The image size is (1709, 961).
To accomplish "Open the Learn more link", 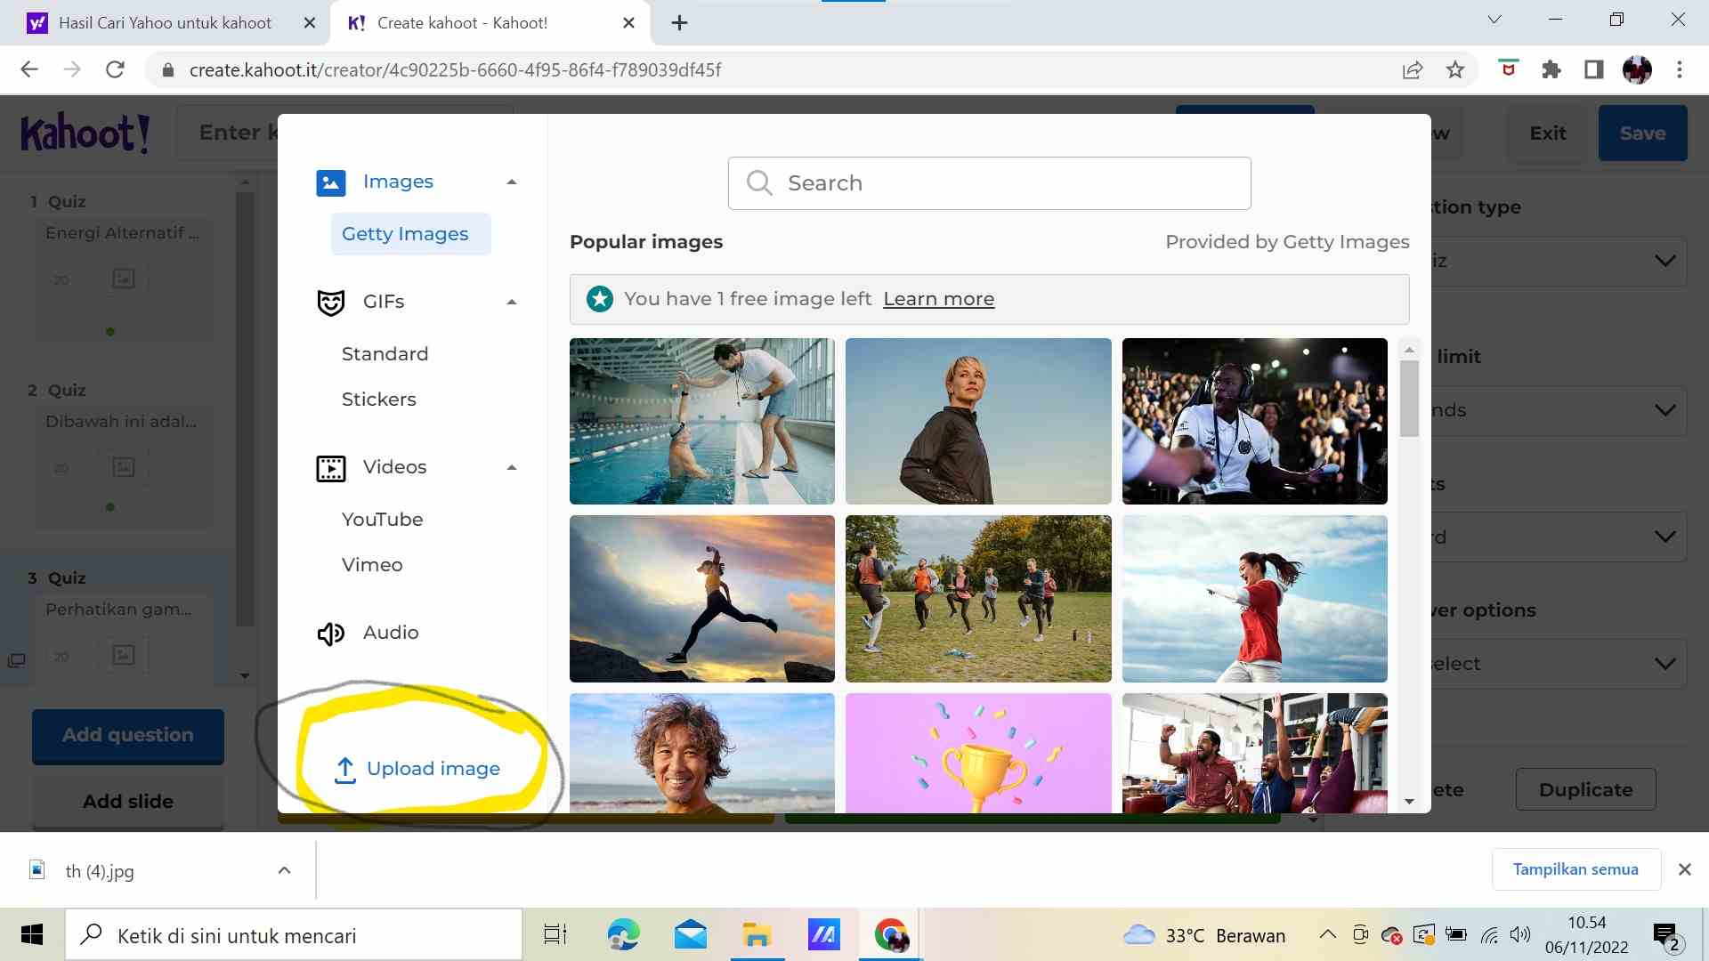I will click(938, 299).
